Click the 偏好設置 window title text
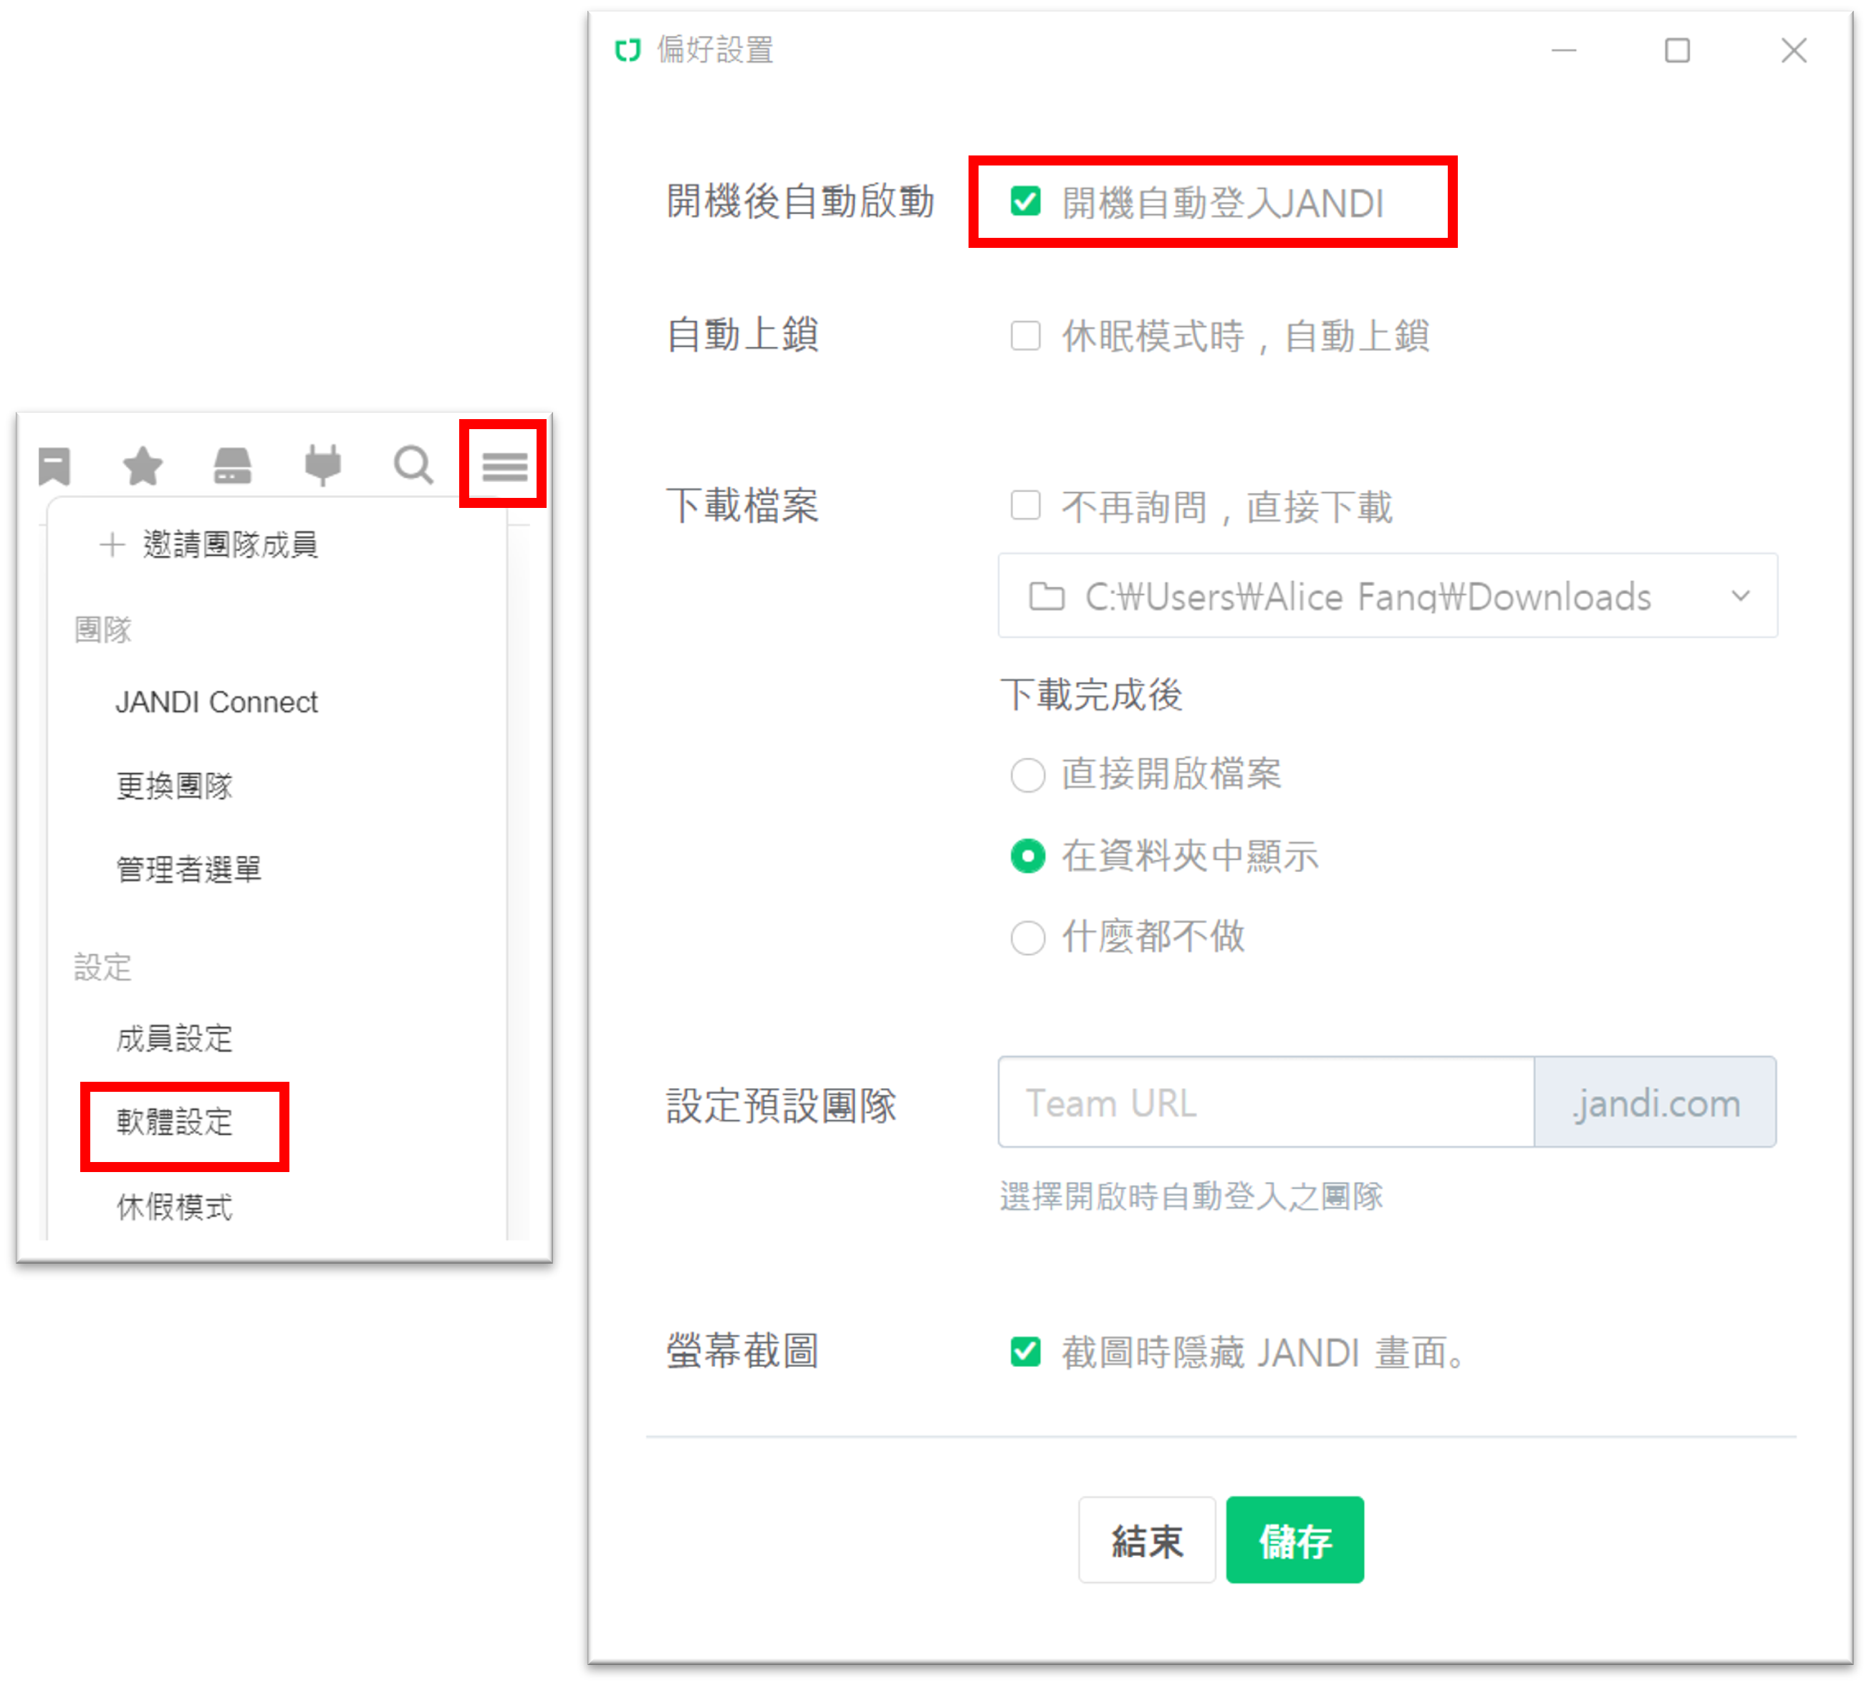This screenshot has height=1685, width=1869. 715,50
